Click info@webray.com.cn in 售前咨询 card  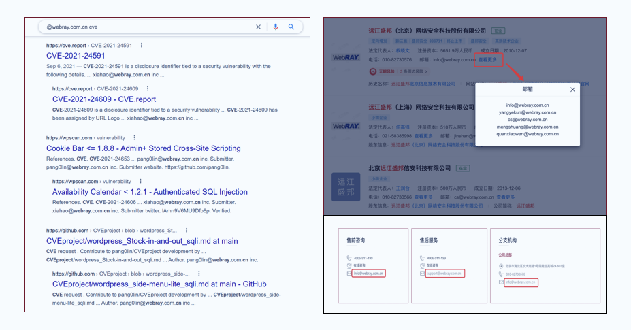coord(368,274)
